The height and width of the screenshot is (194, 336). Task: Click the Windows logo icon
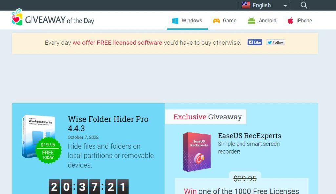coord(175,21)
